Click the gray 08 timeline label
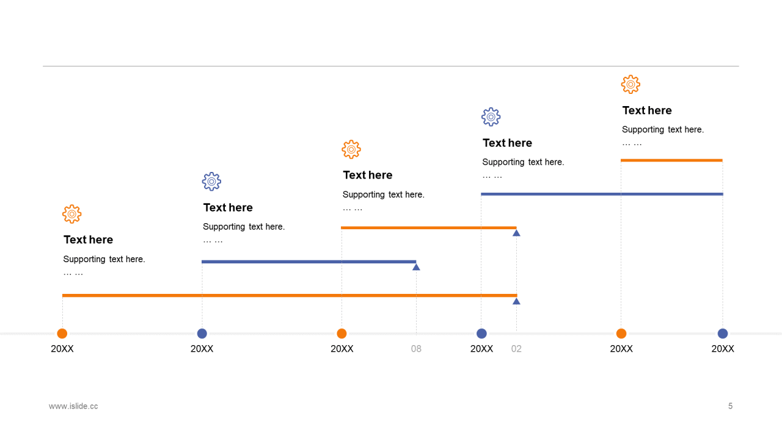This screenshot has width=782, height=439. pos(416,349)
